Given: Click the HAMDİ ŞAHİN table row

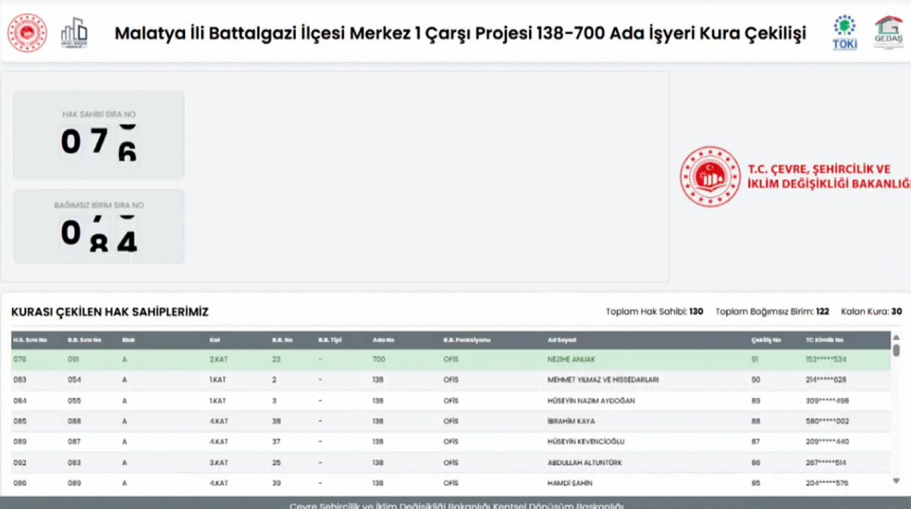Looking at the screenshot, I should pyautogui.click(x=433, y=482).
